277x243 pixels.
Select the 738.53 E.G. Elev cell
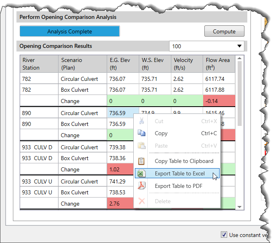[120, 192]
